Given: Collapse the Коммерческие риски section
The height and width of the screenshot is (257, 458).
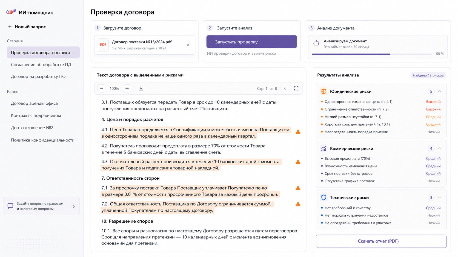Looking at the screenshot, I should pyautogui.click(x=439, y=149).
